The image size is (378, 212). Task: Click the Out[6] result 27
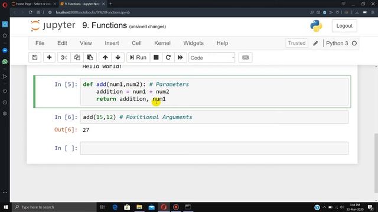pos(86,130)
